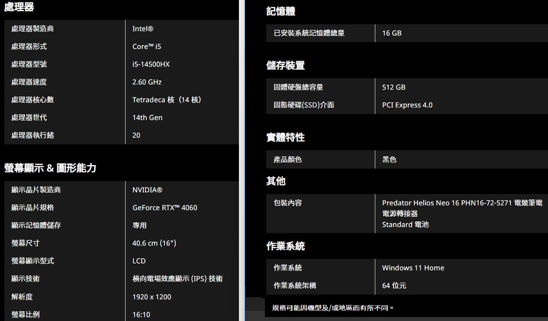This screenshot has width=548, height=321.
Task: Click the 固體硬盤總容量 label
Action: point(298,87)
